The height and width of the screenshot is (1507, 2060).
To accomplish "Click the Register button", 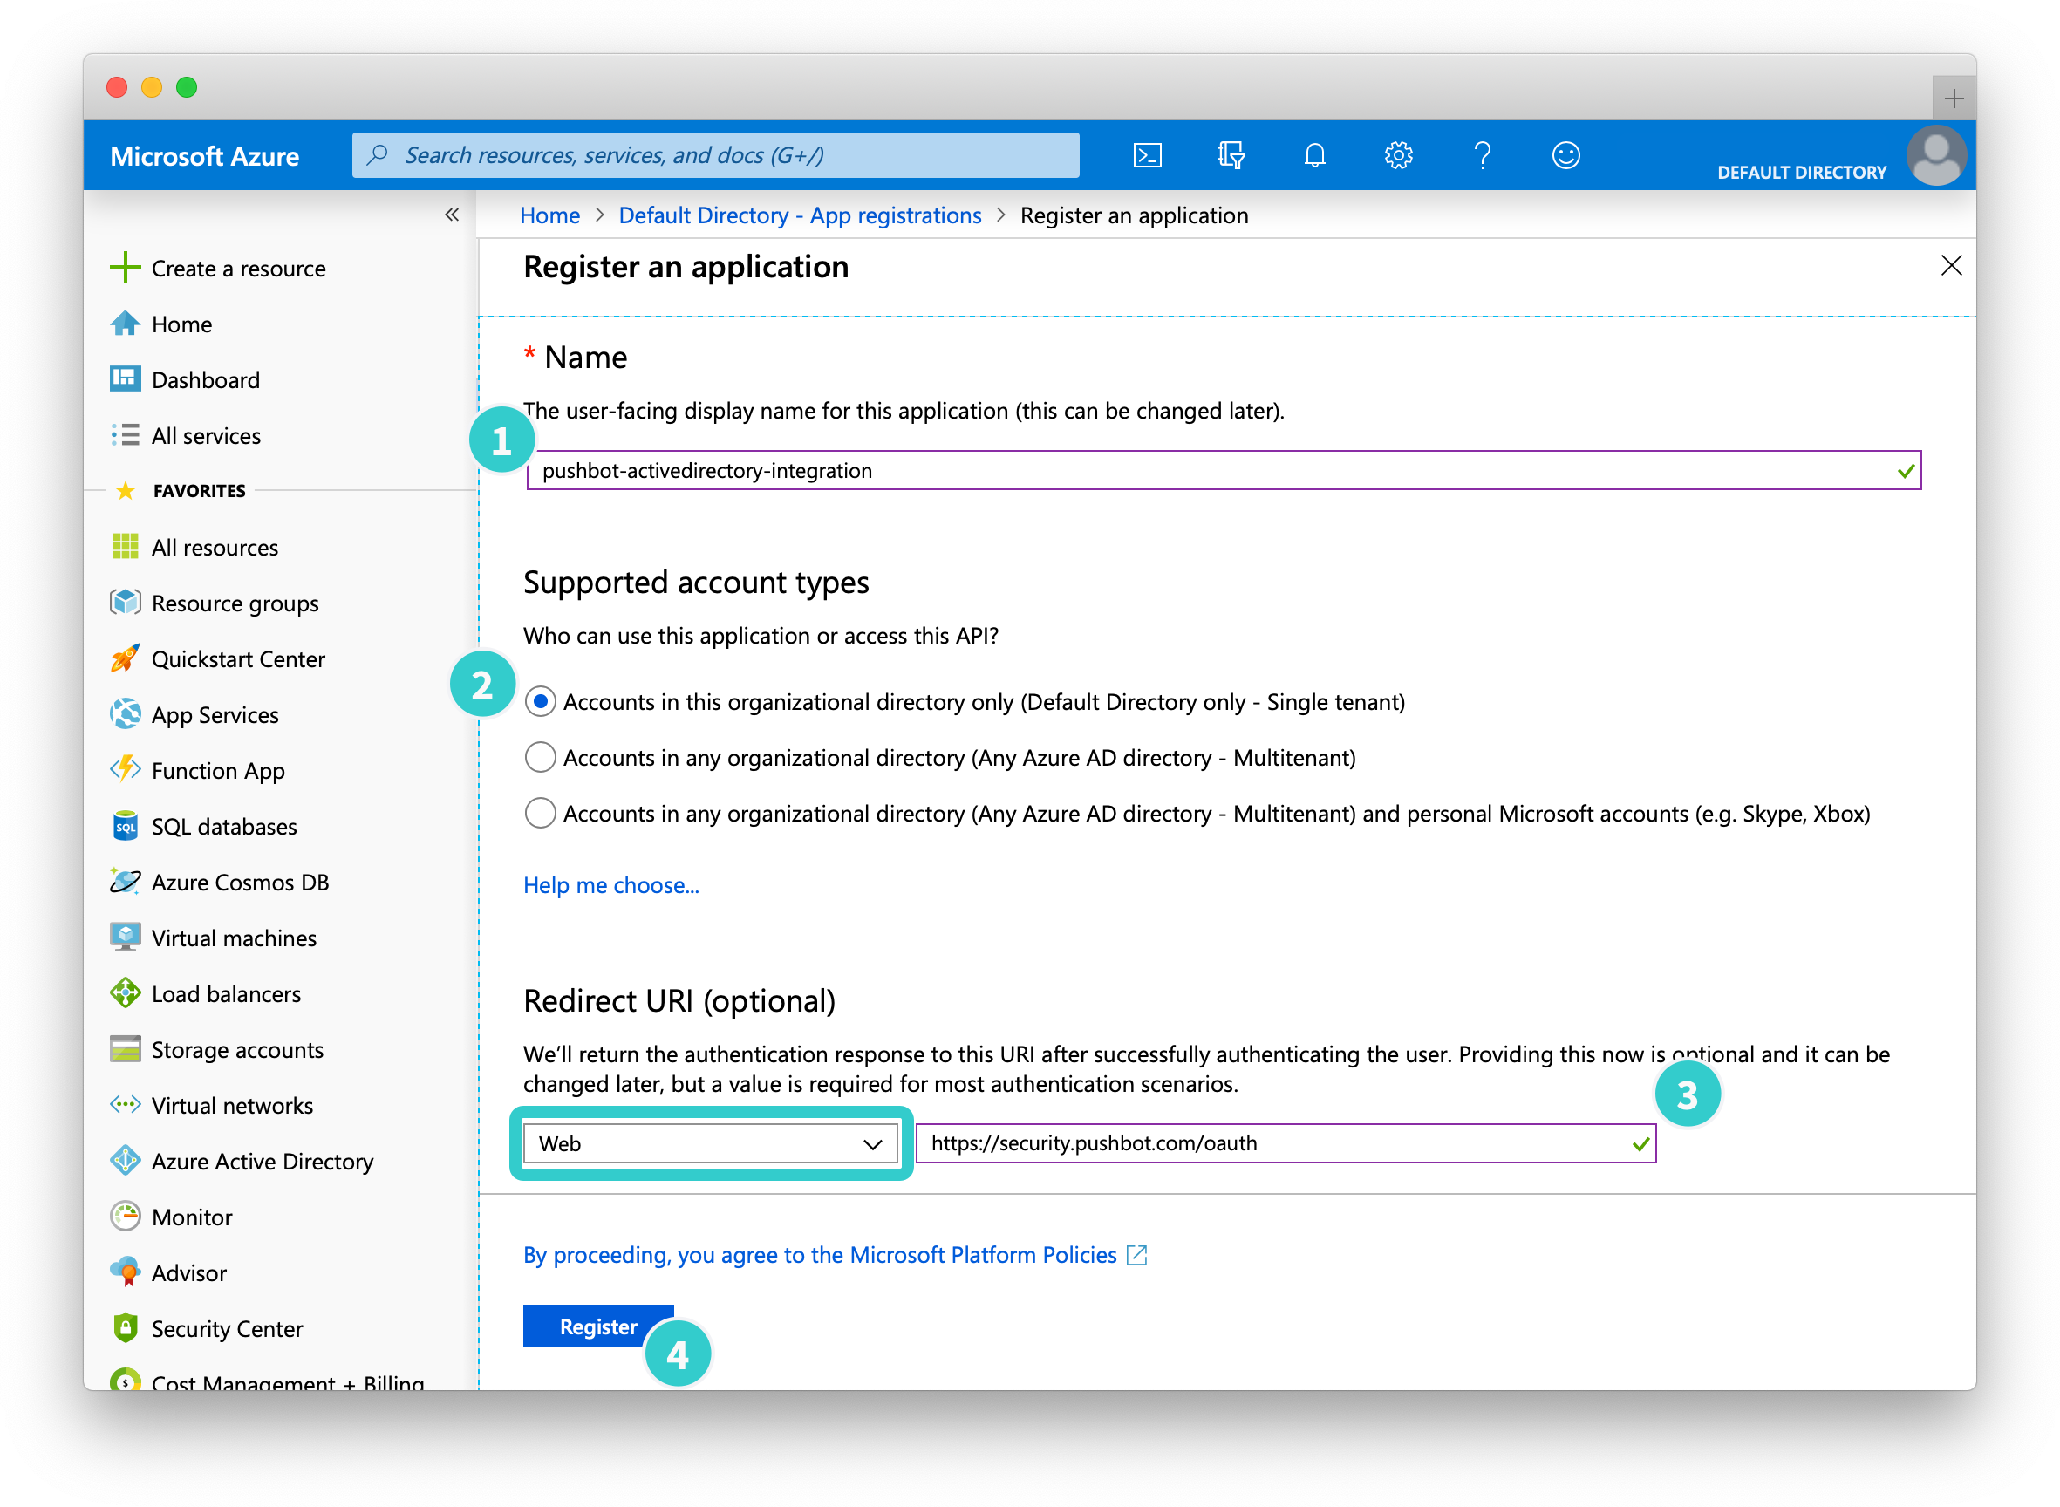I will [x=597, y=1327].
